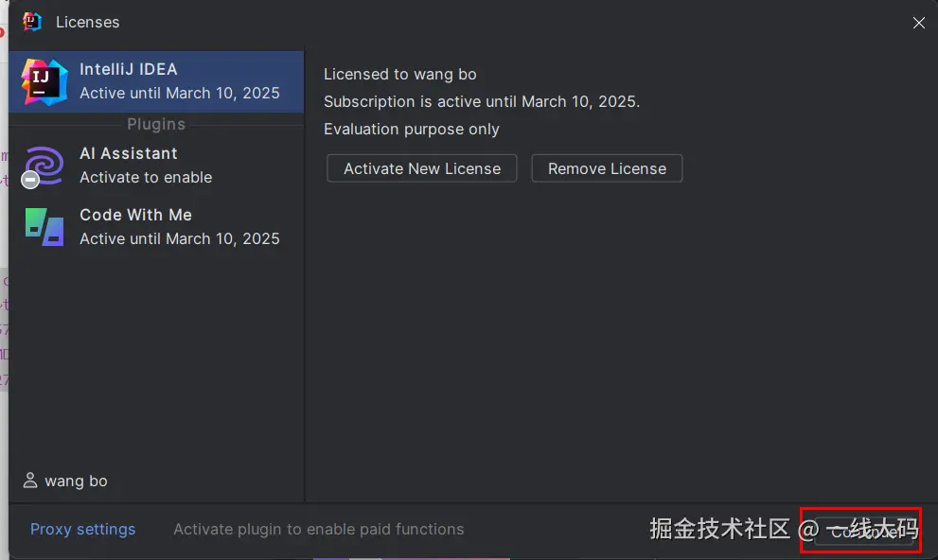Select Code With Me plugin entry
Viewport: 938px width, 560px height.
point(156,227)
